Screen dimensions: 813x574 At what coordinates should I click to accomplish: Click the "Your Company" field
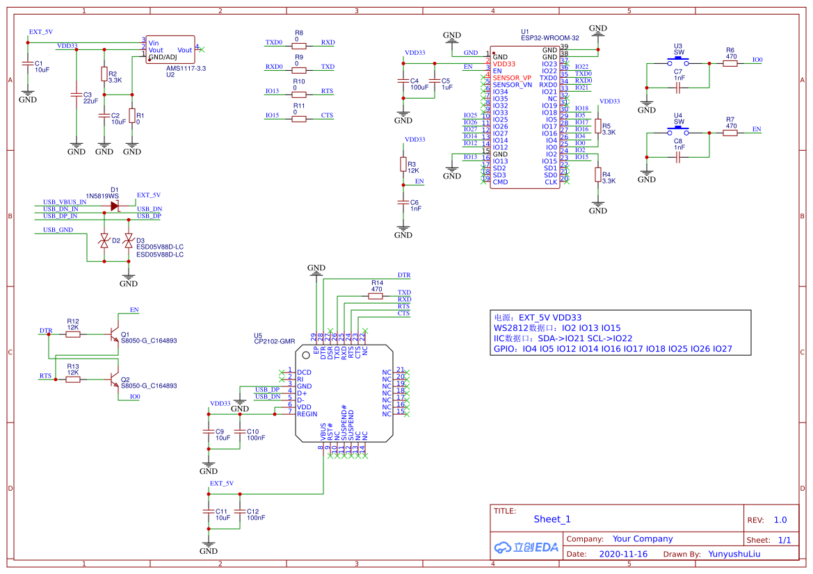pyautogui.click(x=643, y=539)
